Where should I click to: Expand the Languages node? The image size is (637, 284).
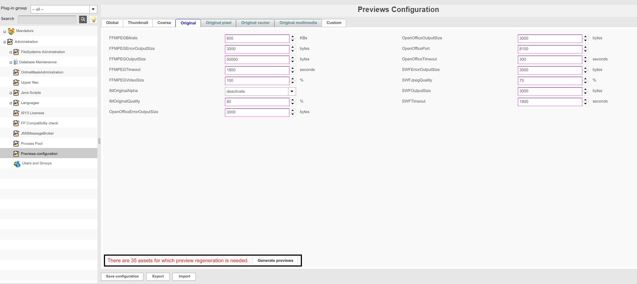pos(11,103)
